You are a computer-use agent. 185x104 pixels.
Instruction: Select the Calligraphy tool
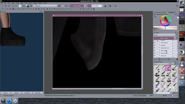[10, 9]
